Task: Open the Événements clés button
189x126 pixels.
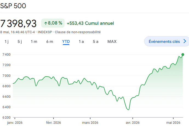Action: coord(167,41)
